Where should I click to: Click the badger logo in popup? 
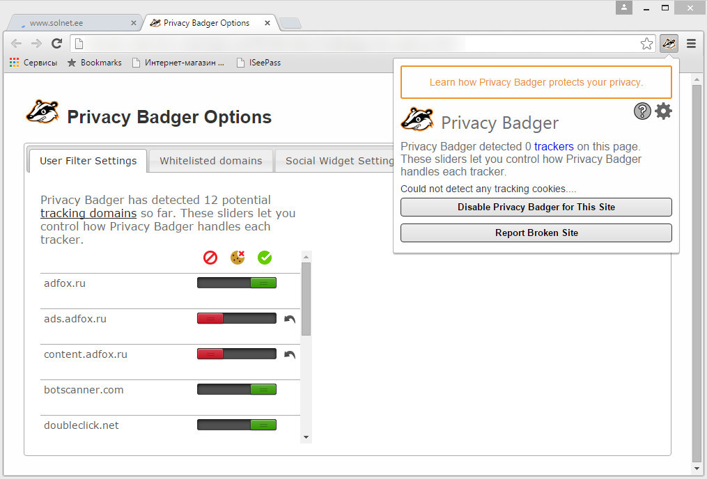(417, 120)
